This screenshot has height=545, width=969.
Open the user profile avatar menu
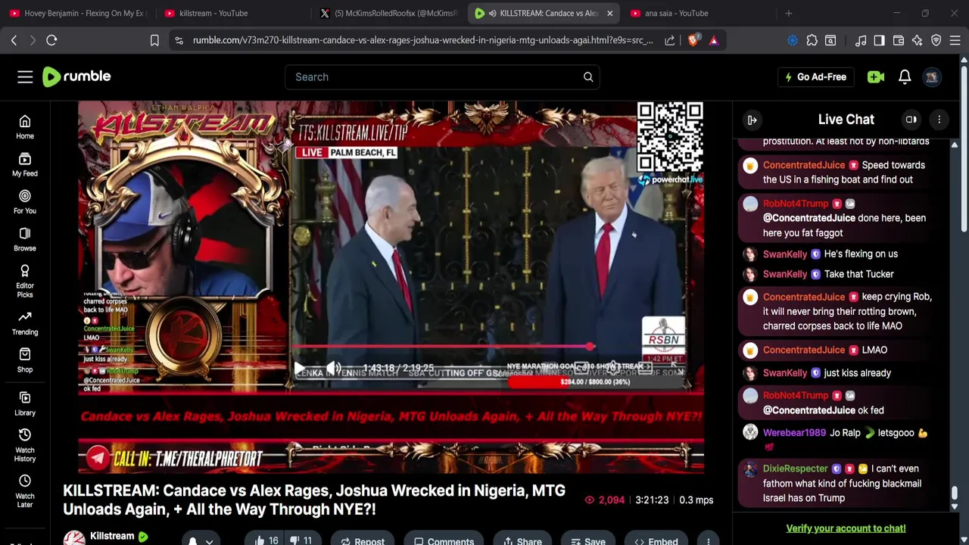tap(932, 76)
